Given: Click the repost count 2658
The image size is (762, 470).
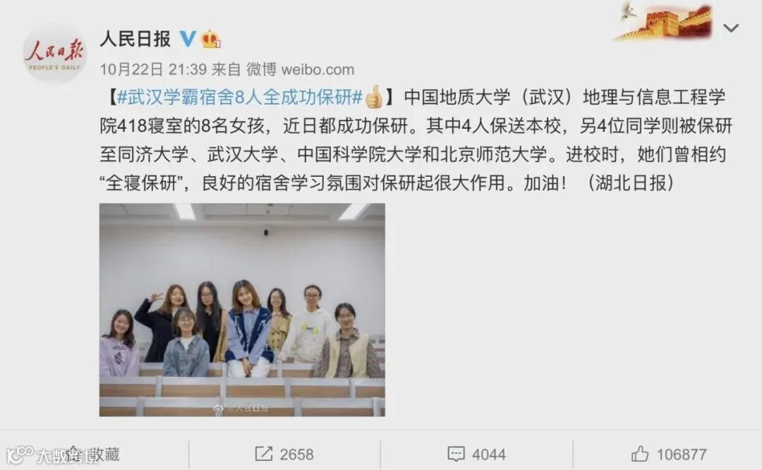Looking at the screenshot, I should click(296, 454).
